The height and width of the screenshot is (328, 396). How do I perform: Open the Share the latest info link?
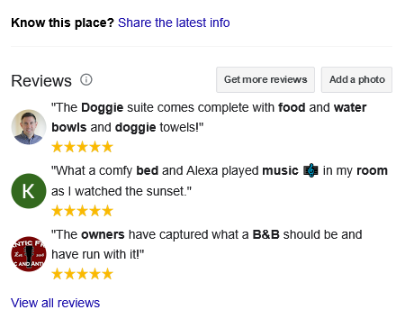[x=174, y=23]
